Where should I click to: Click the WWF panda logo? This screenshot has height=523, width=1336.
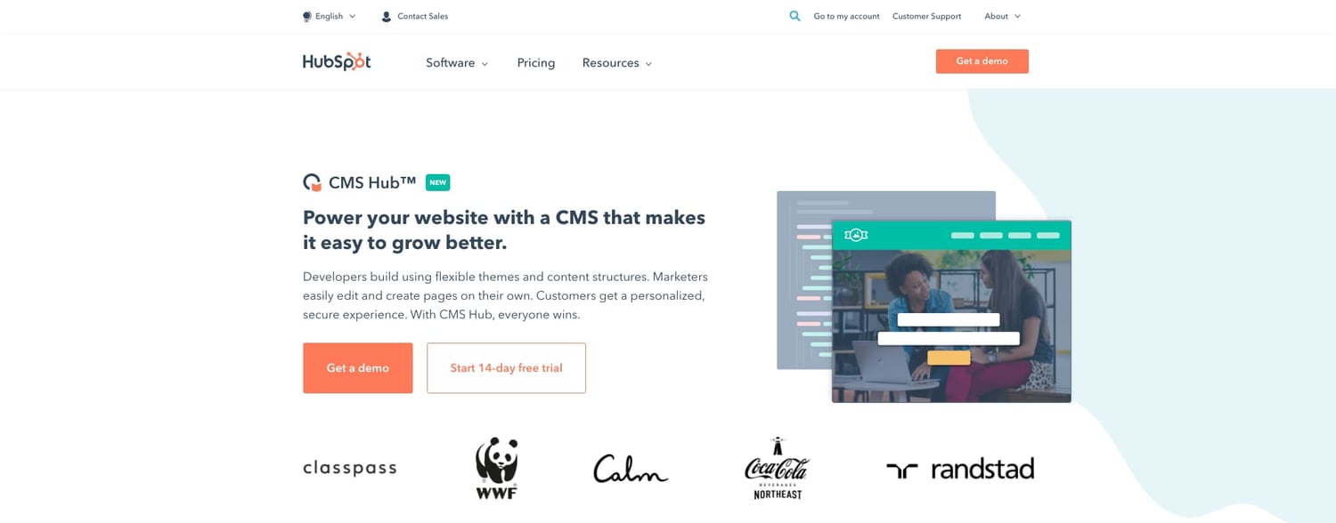coord(496,468)
